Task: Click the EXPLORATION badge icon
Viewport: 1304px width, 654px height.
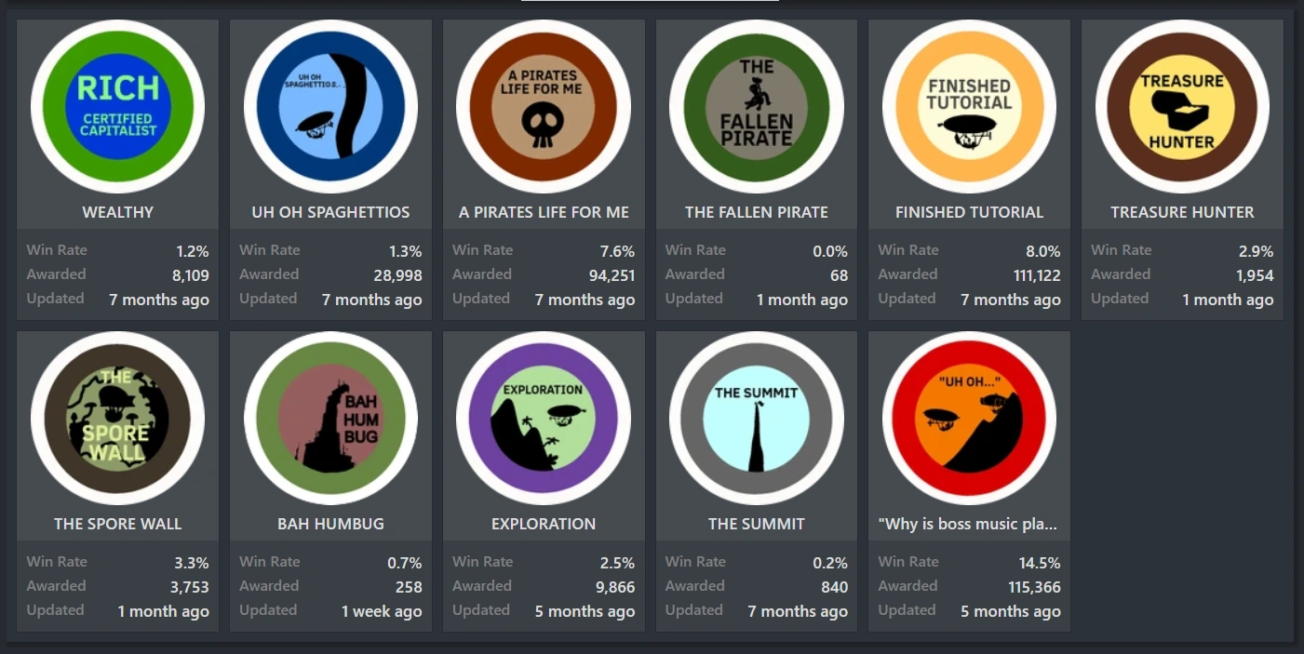Action: click(544, 418)
